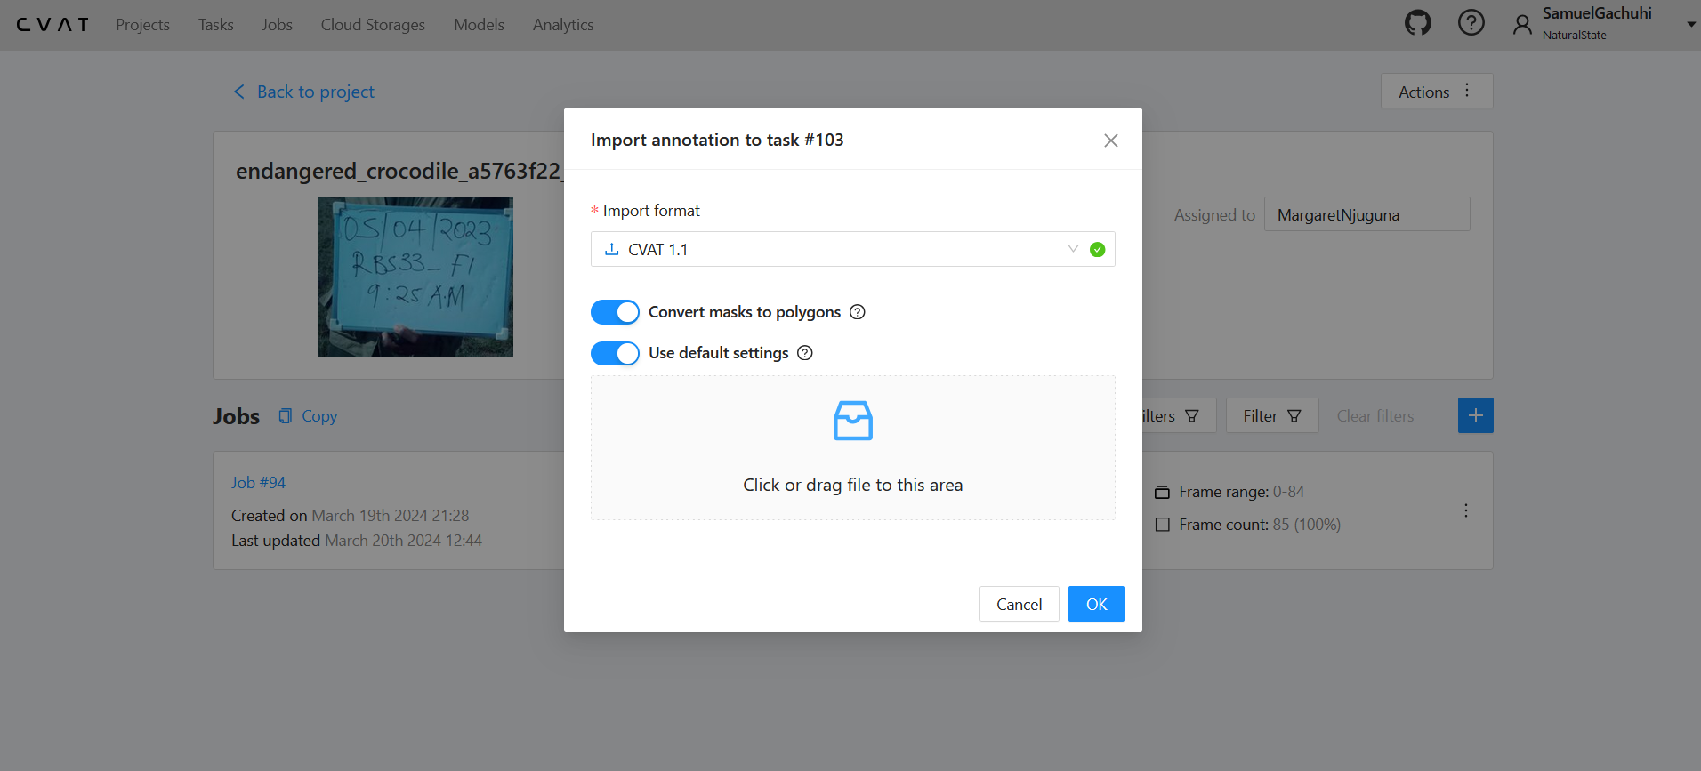Click the NaturalState organization label
Viewport: 1701px width, 771px height.
pyautogui.click(x=1574, y=36)
